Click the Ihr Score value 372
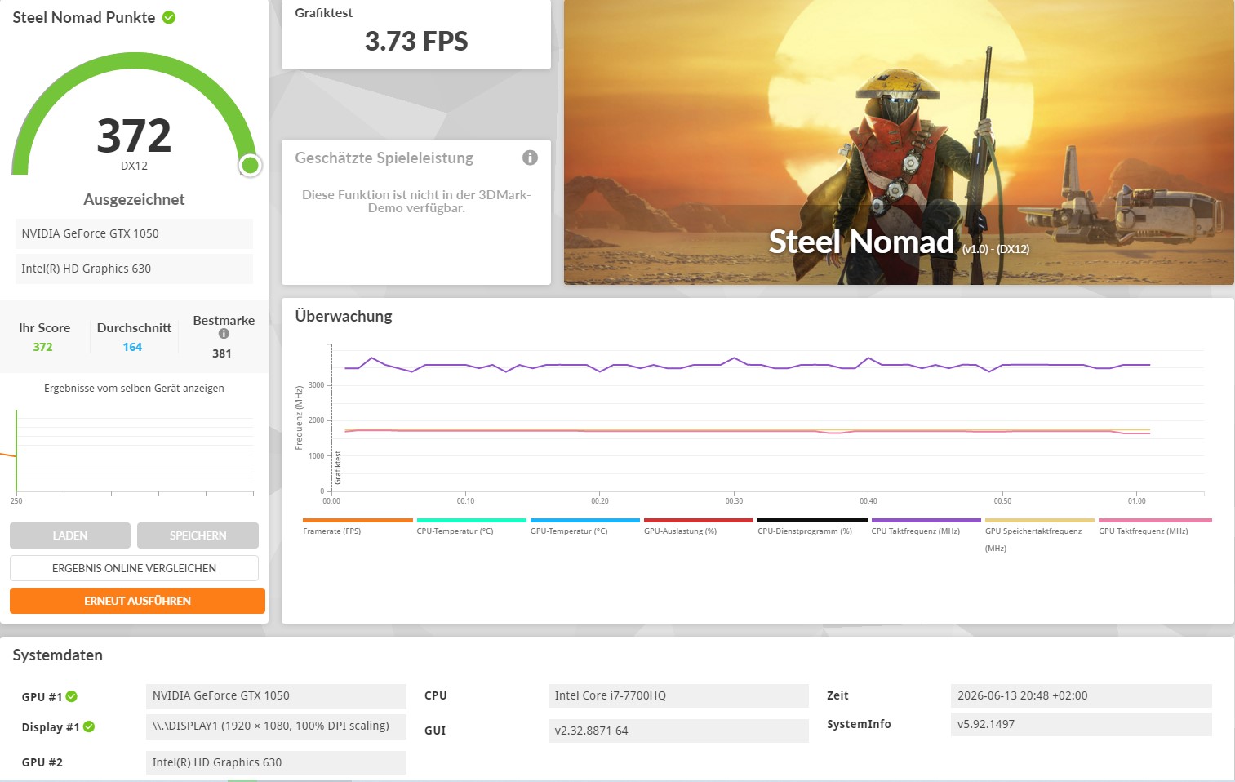The height and width of the screenshot is (782, 1235). tap(42, 347)
